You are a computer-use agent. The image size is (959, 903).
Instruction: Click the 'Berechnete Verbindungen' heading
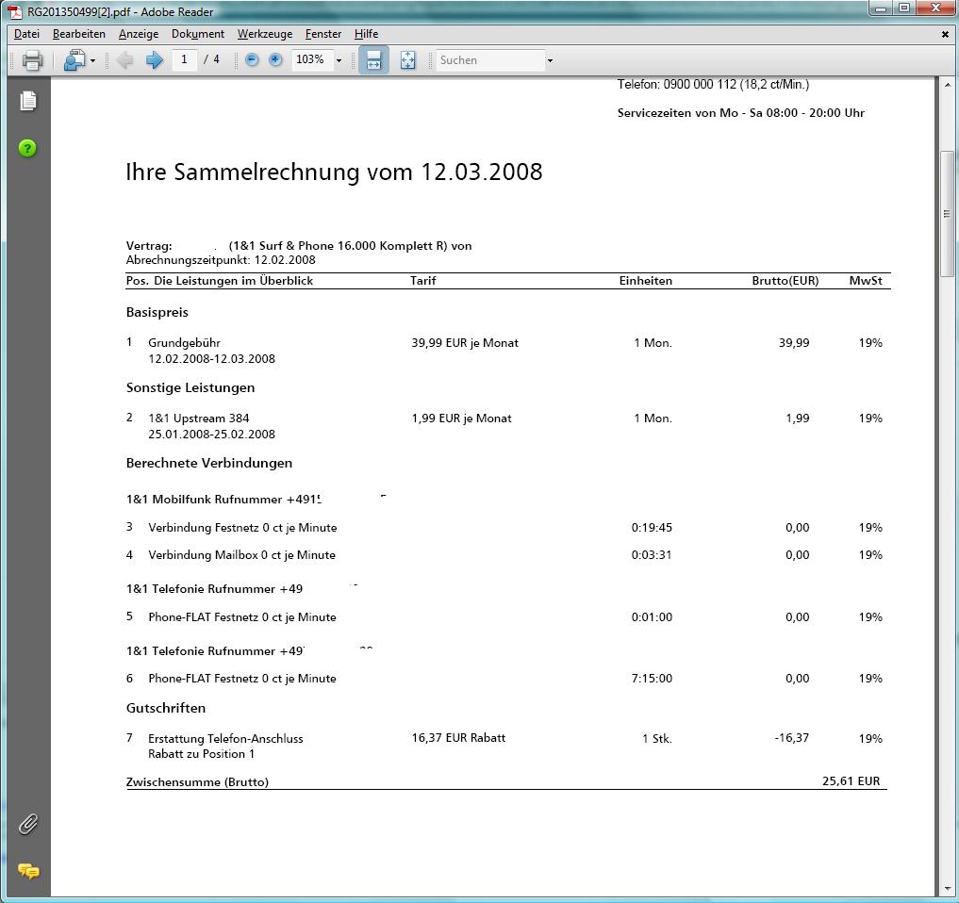coord(209,463)
